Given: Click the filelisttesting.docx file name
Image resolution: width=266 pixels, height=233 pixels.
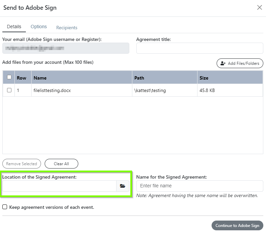Looking at the screenshot, I should click(52, 90).
